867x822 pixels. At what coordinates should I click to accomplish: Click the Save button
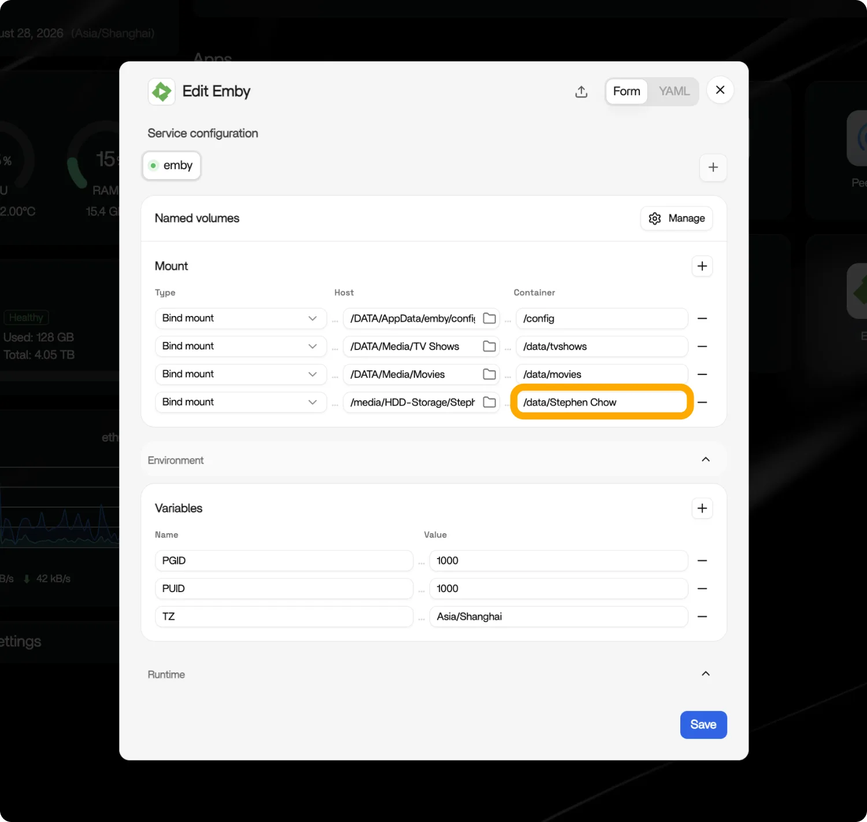[703, 725]
